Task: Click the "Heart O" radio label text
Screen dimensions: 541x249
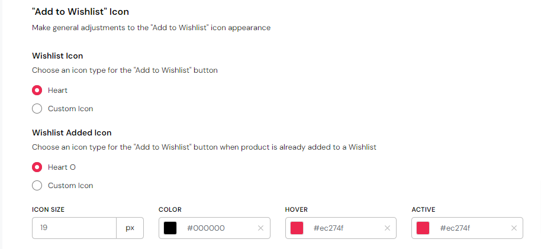Action: click(62, 167)
